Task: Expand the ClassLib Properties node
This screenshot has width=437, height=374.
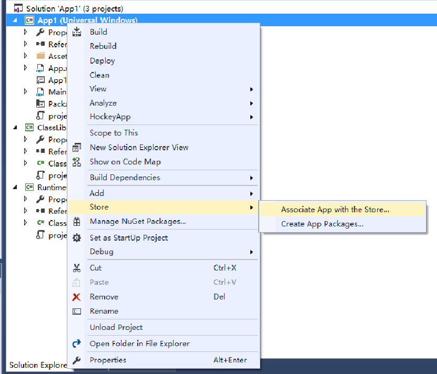Action: [x=25, y=139]
